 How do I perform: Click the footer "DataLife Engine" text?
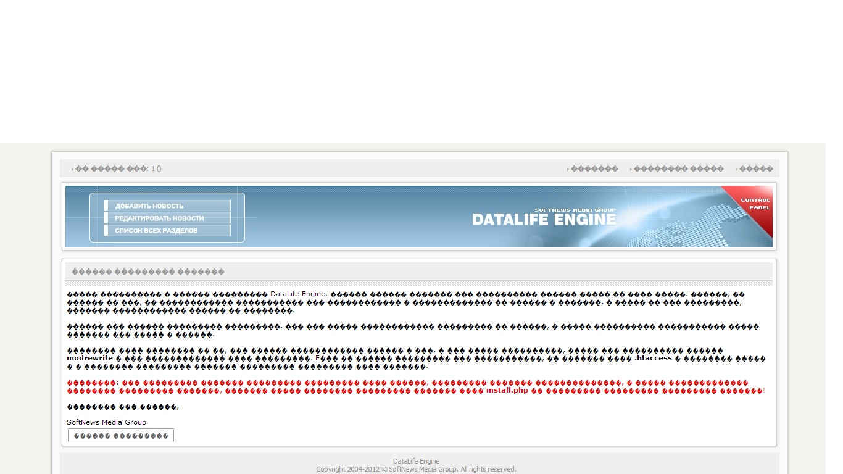(417, 461)
